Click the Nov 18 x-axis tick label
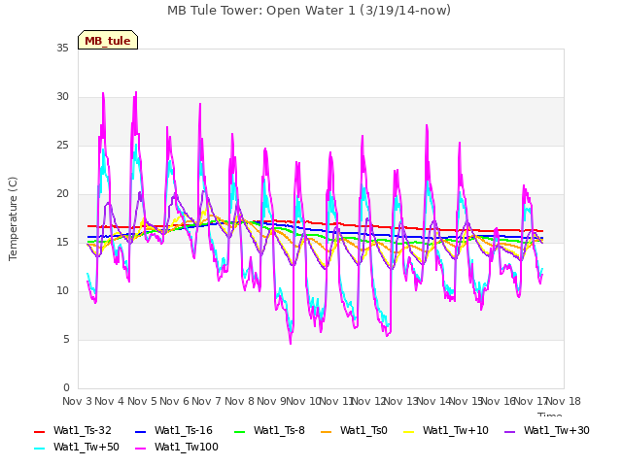 (x=564, y=401)
